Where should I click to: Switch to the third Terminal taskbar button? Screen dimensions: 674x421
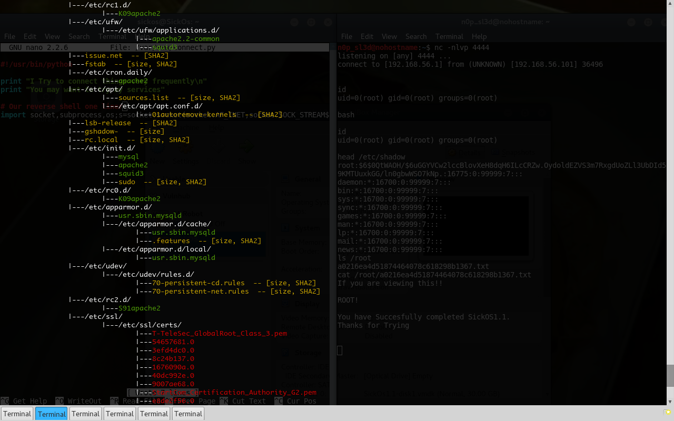[86, 414]
